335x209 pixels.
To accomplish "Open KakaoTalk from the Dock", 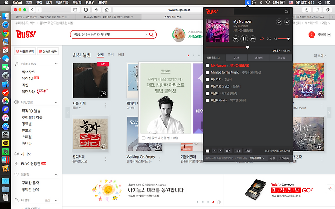I will pos(5,143).
